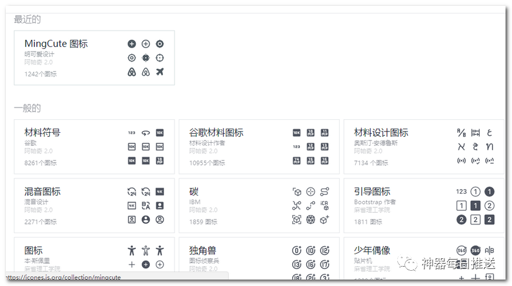Click first accessibility figure icon in 图标 card
The image size is (512, 286).
tap(132, 250)
